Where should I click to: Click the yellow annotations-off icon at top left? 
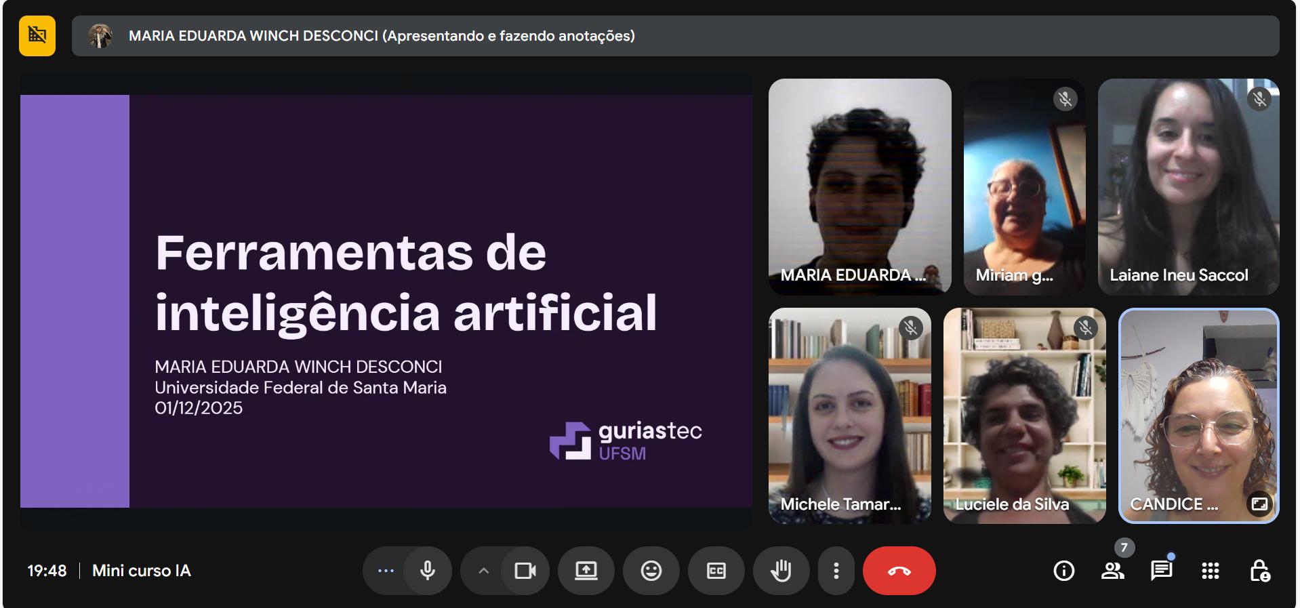[x=37, y=35]
